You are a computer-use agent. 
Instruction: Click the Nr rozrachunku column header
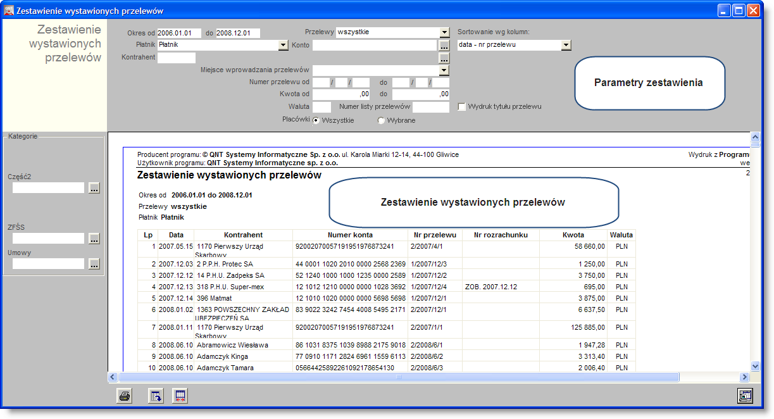[x=501, y=235]
